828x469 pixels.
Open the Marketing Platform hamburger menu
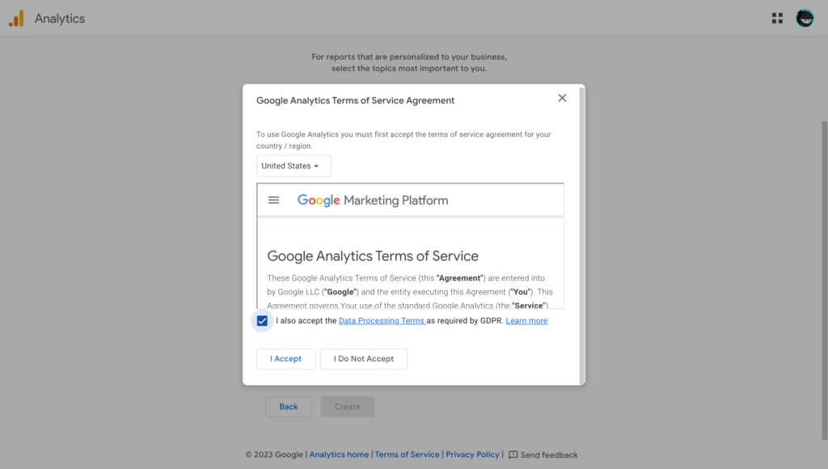[x=273, y=200]
